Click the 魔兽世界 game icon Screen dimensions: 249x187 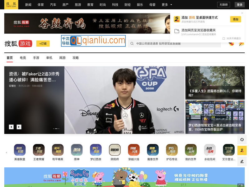coord(153,150)
